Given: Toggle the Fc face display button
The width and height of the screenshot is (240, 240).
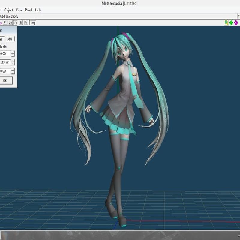Looking at the screenshot, I should tap(16, 23).
